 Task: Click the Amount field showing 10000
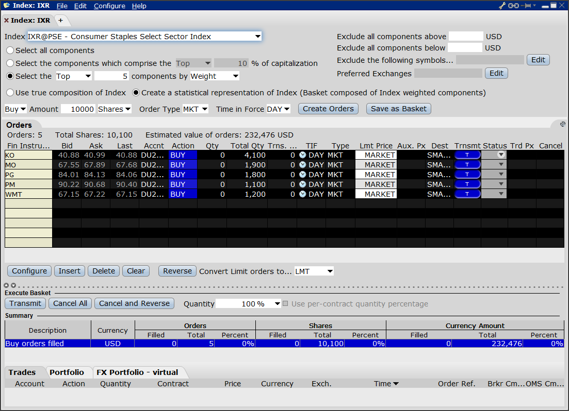(78, 109)
